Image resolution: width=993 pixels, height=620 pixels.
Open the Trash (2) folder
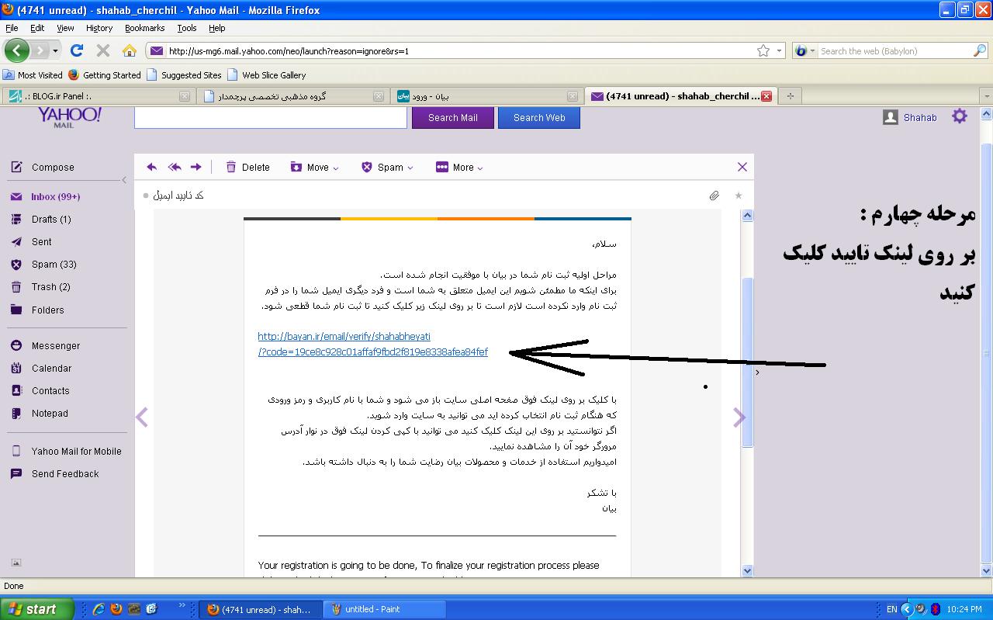click(51, 287)
